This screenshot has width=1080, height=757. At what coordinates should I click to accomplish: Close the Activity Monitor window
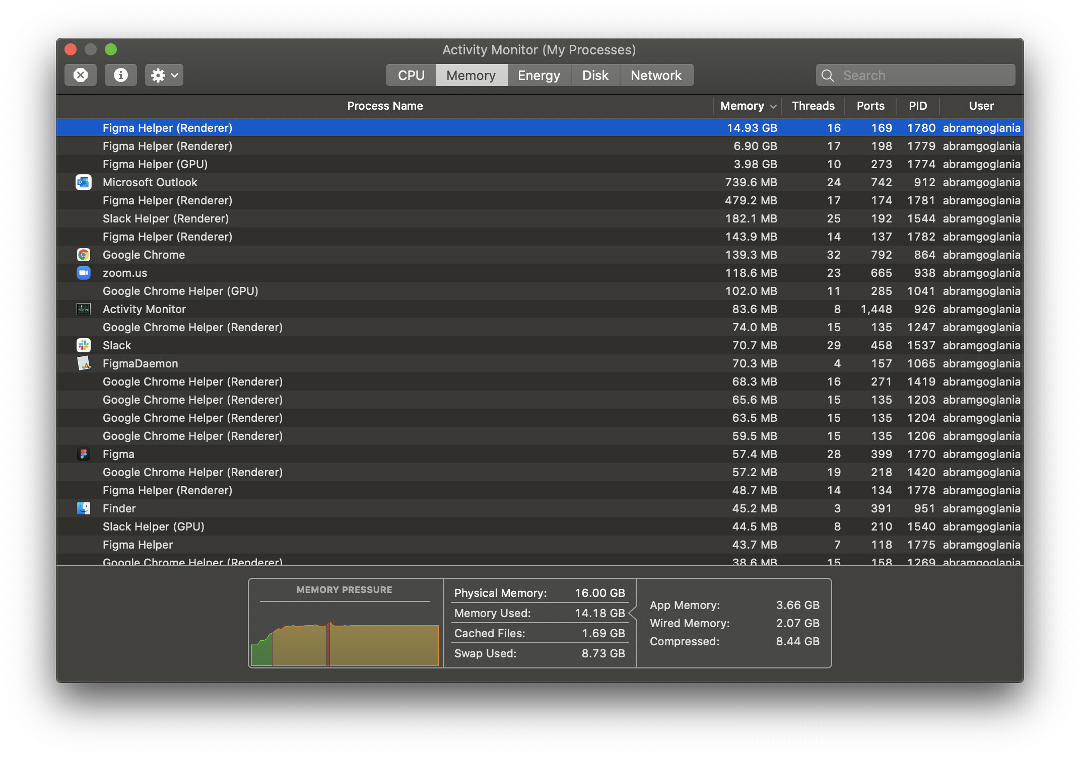(71, 49)
